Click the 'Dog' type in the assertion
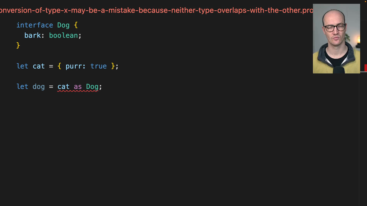 tap(92, 87)
